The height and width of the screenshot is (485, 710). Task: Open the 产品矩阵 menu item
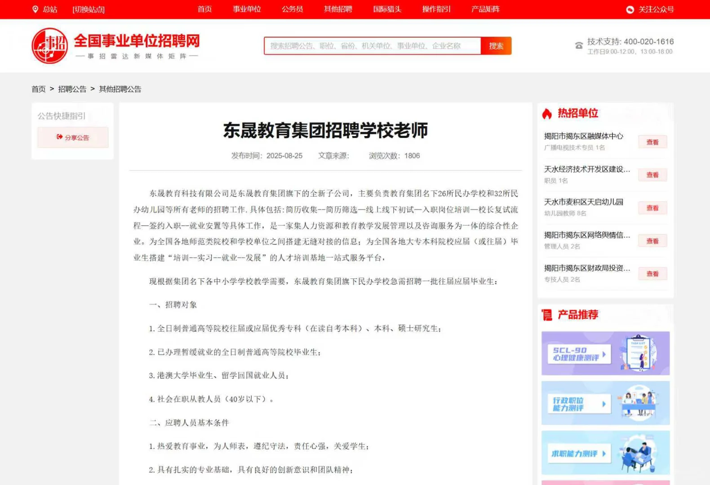pyautogui.click(x=485, y=9)
